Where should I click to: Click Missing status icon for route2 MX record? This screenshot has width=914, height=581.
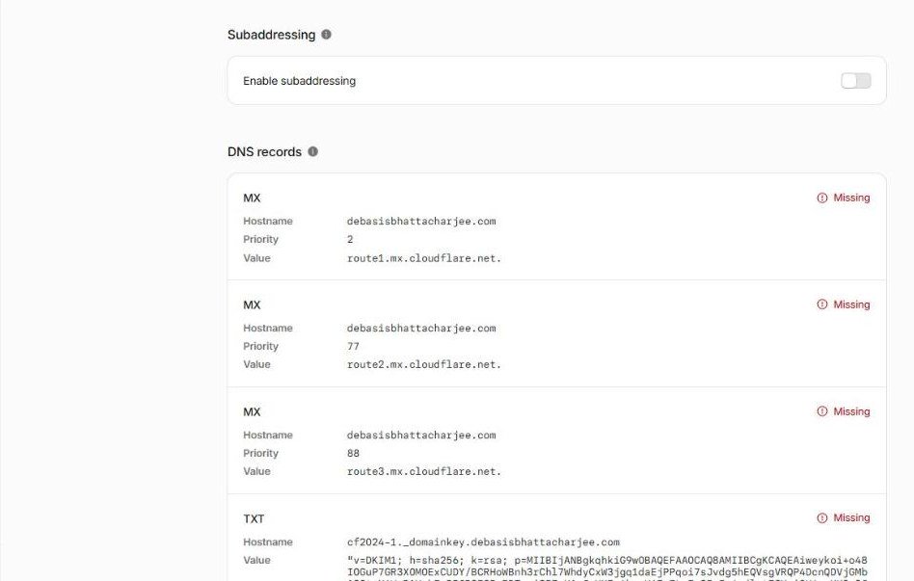click(x=821, y=304)
